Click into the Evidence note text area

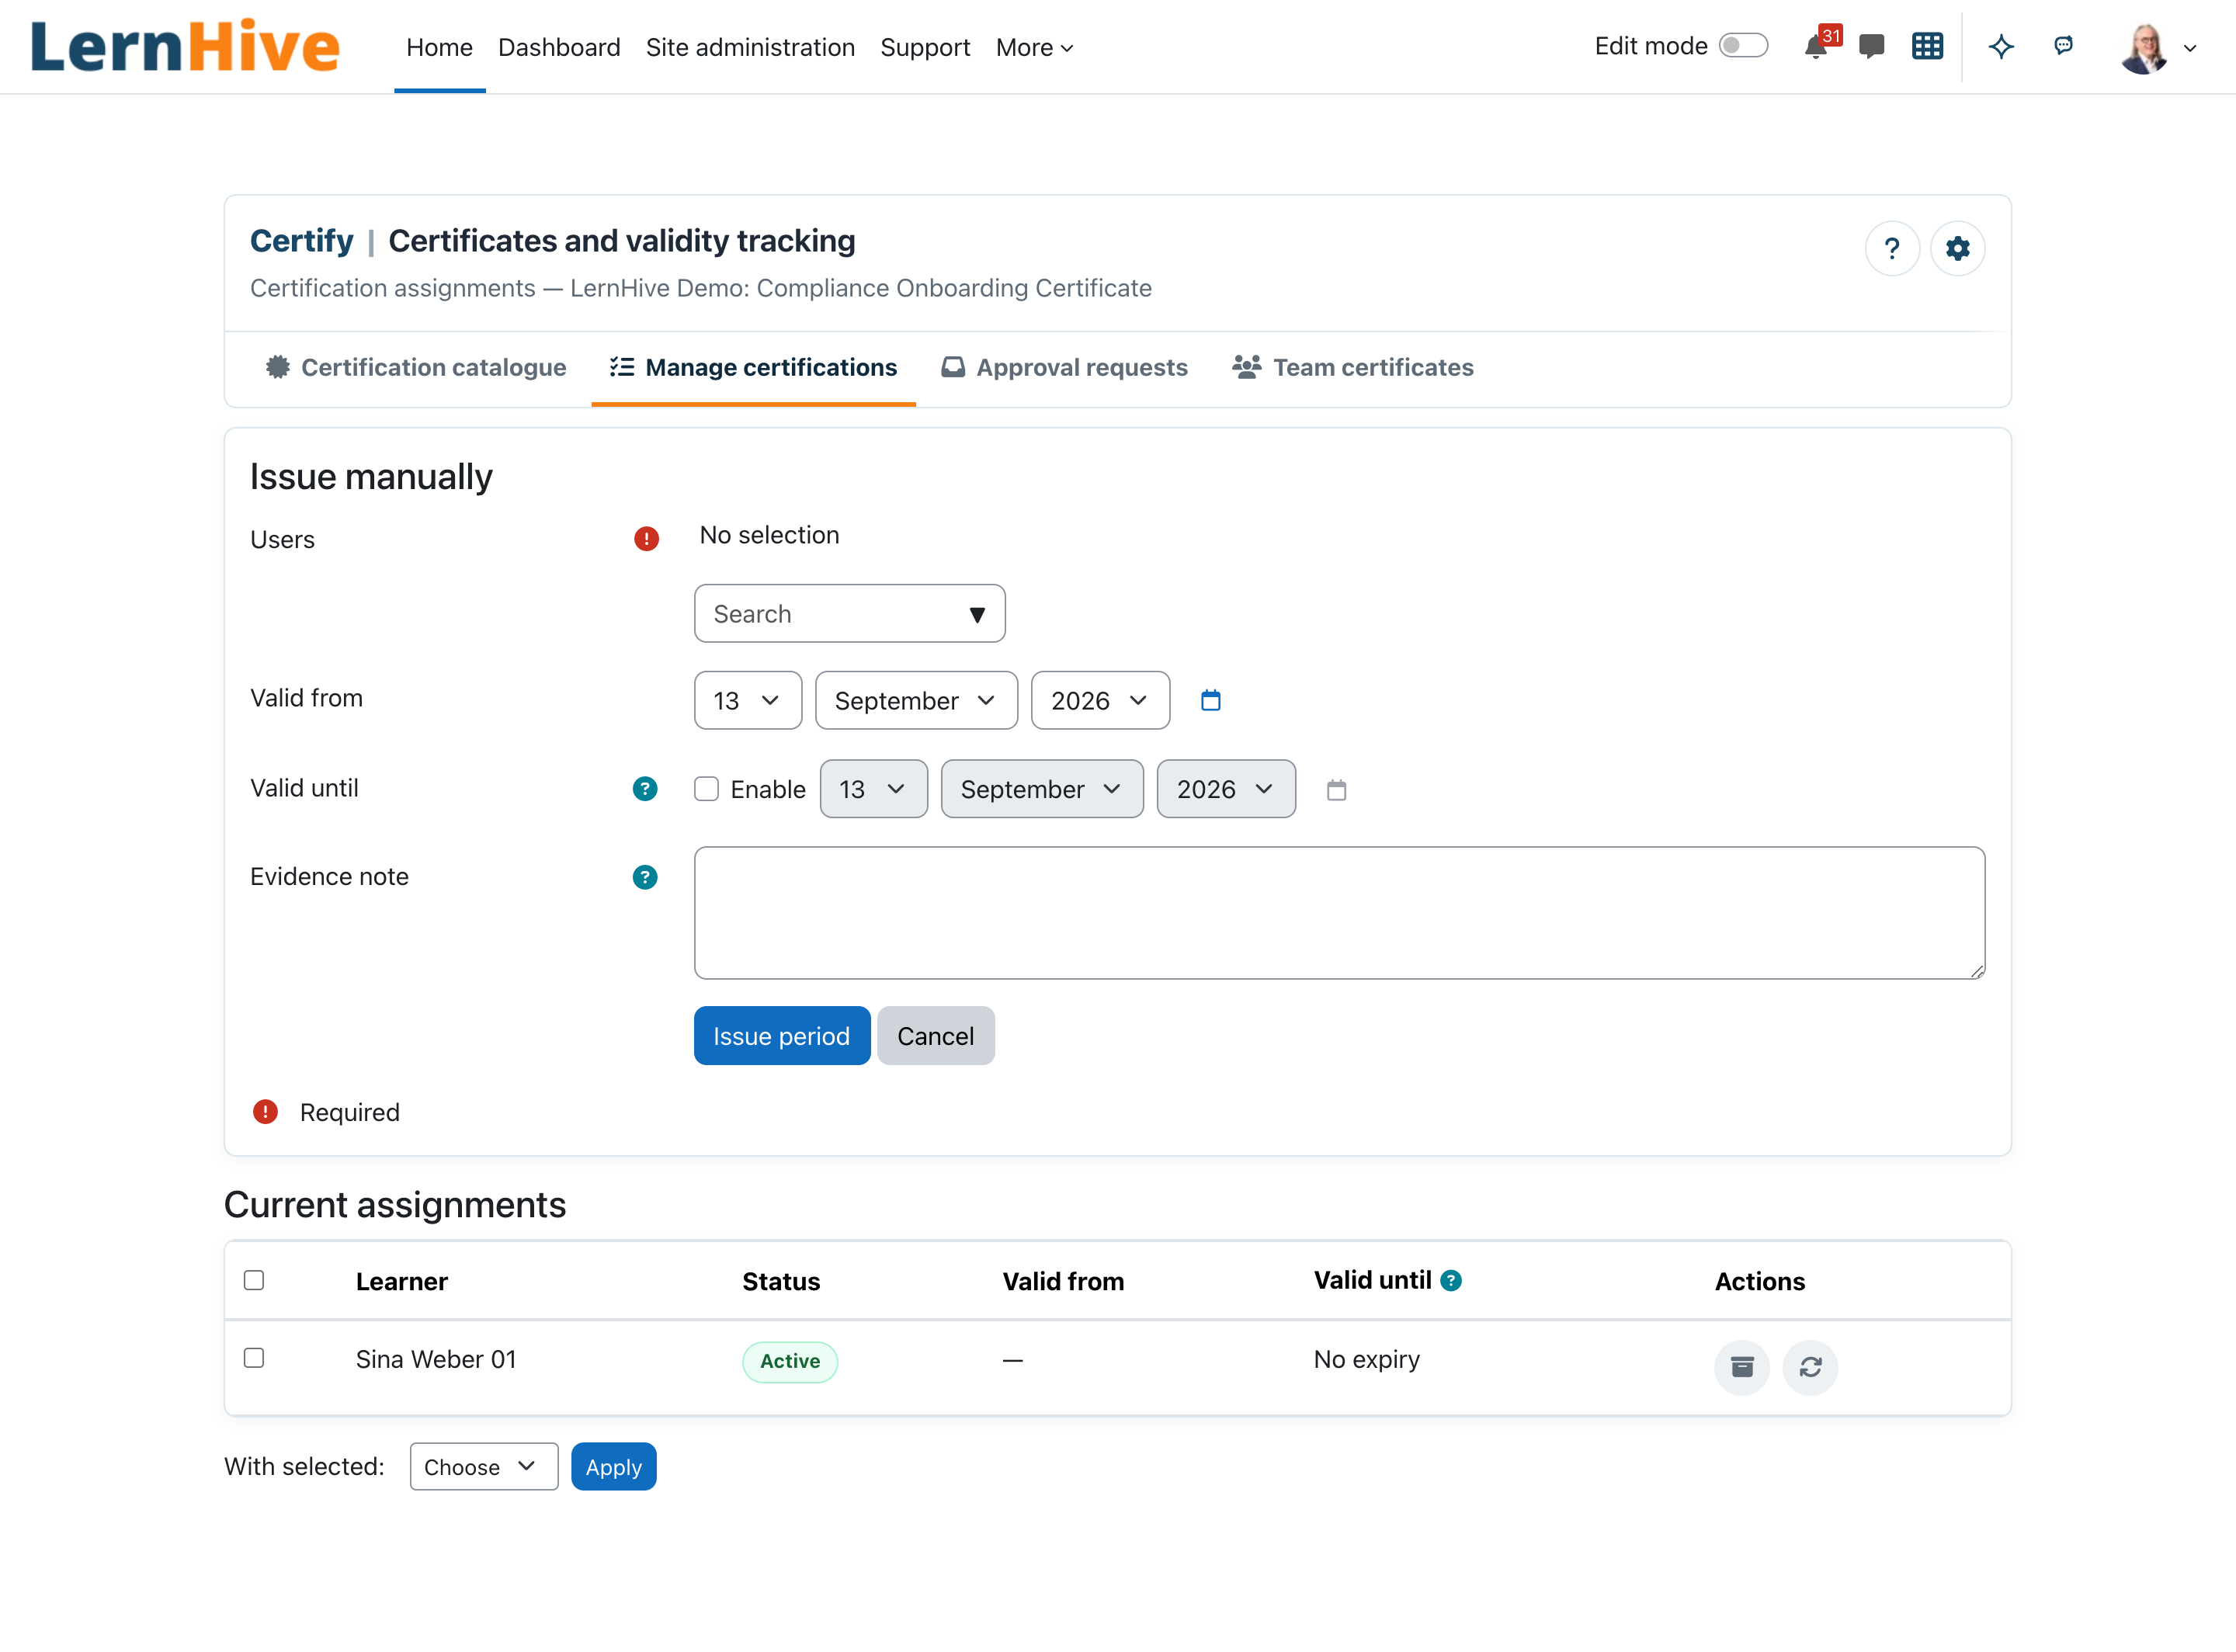click(x=1339, y=912)
